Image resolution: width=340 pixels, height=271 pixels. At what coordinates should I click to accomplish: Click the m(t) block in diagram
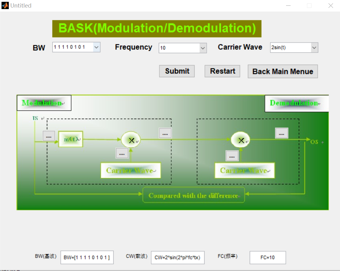(71, 139)
